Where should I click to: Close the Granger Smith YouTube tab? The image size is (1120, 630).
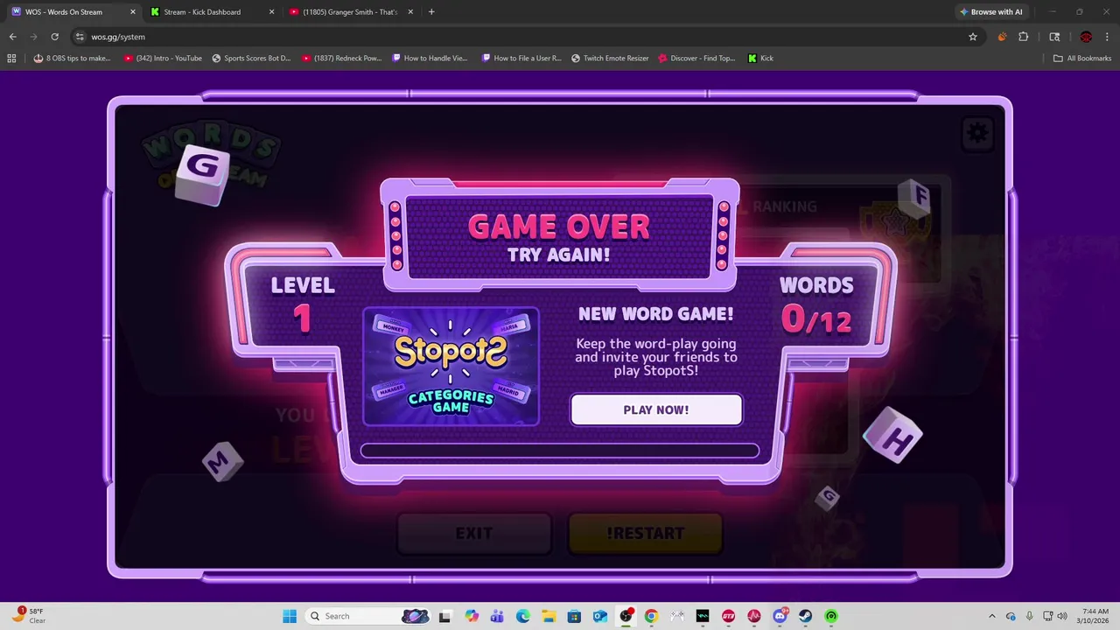[410, 12]
